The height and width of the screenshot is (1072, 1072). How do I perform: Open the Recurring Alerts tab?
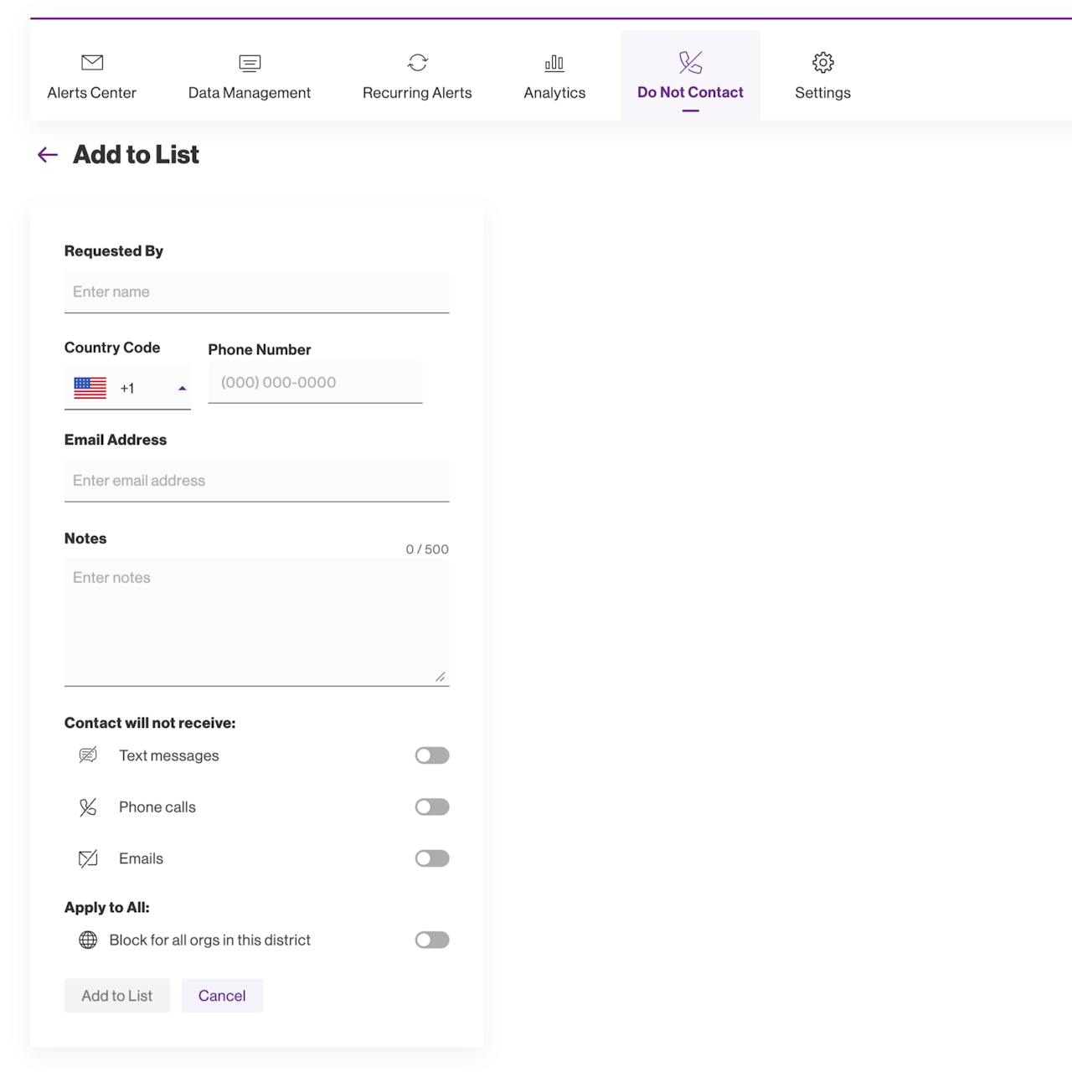pos(417,77)
